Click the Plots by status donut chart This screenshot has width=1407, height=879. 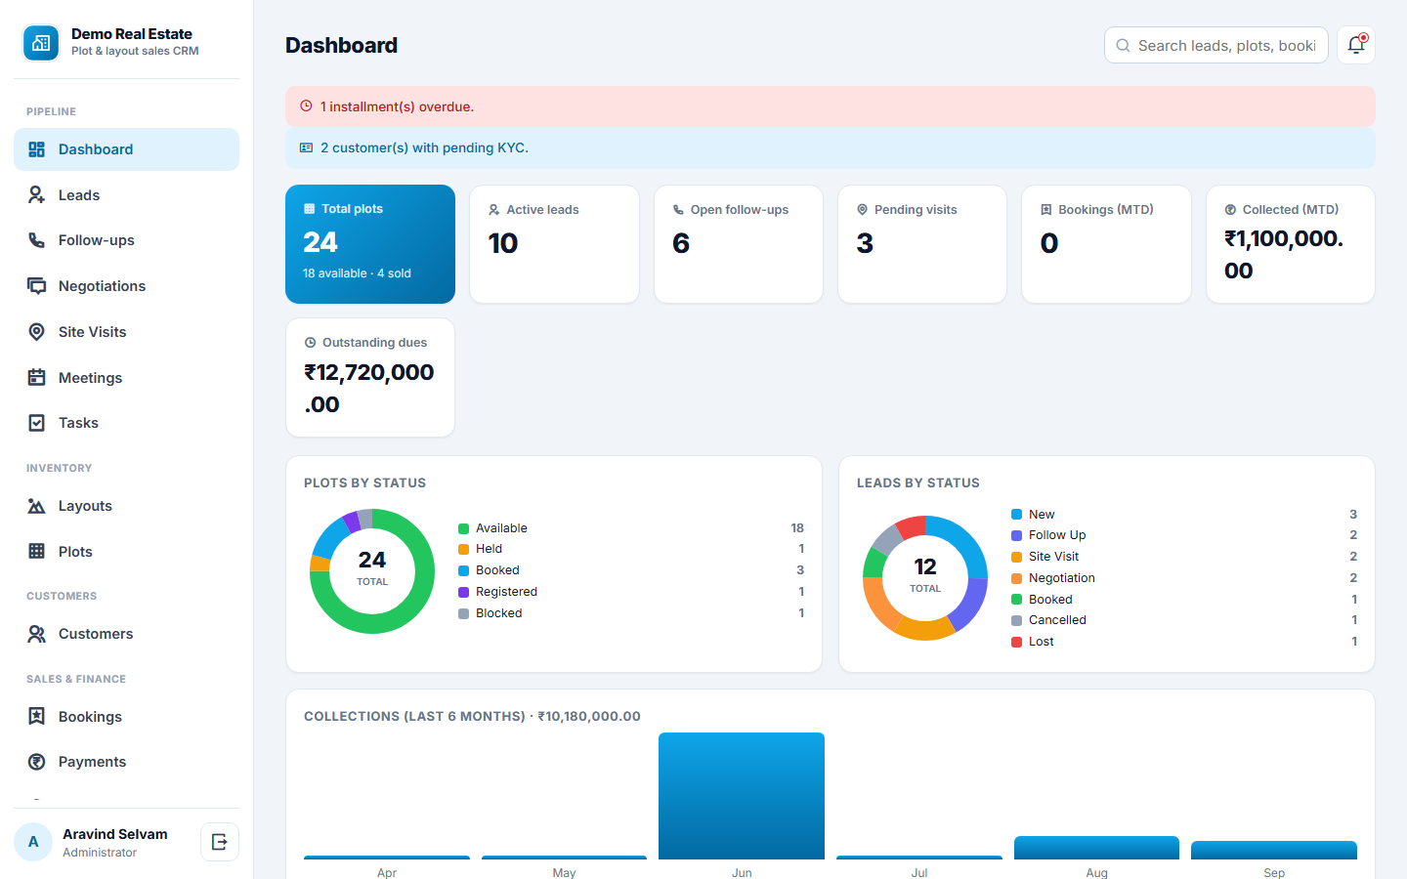click(x=372, y=571)
